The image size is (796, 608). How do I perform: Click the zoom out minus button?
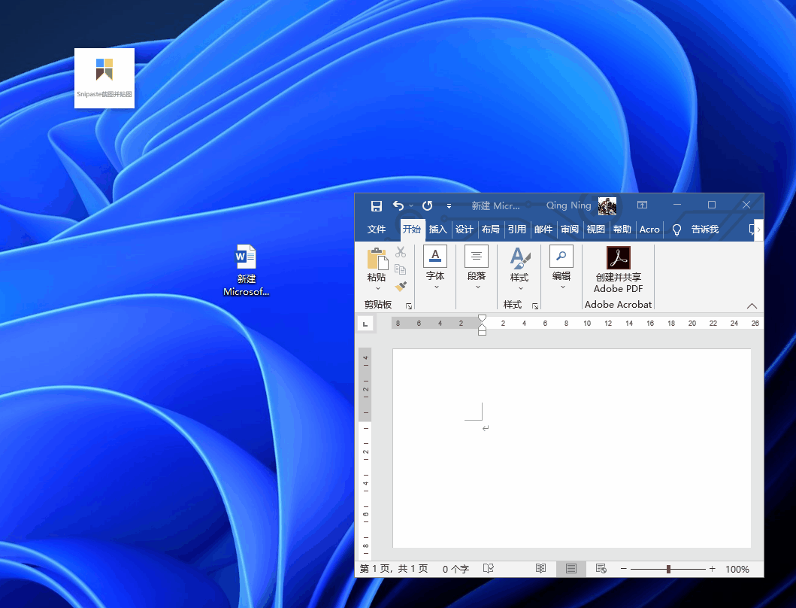tap(623, 569)
